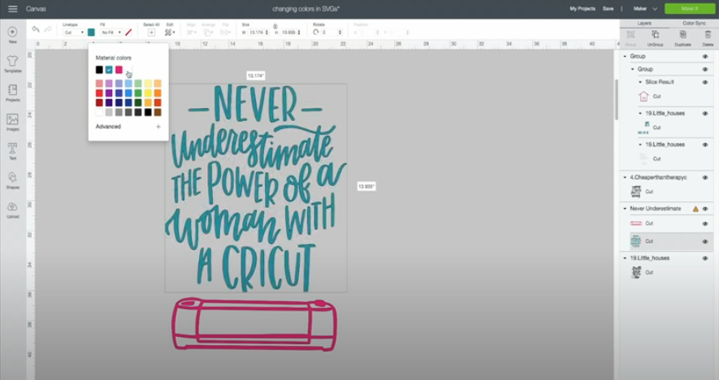719x380 pixels.
Task: Switch to the Layers tab
Action: 644,23
